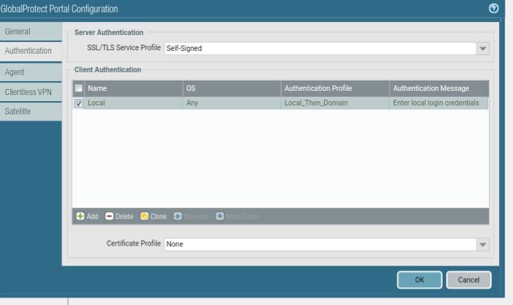513x305 pixels.
Task: Uncheck the Local row checkbox
Action: [x=78, y=103]
